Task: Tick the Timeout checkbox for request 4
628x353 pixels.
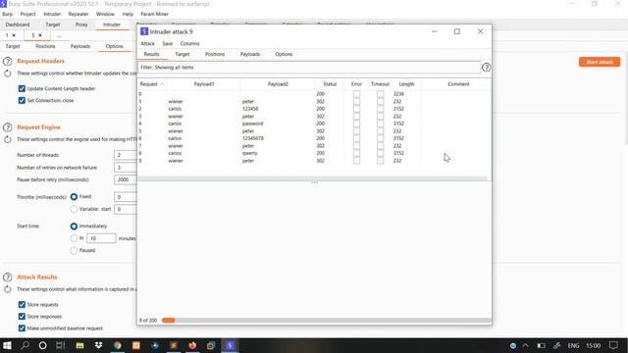Action: click(x=380, y=124)
